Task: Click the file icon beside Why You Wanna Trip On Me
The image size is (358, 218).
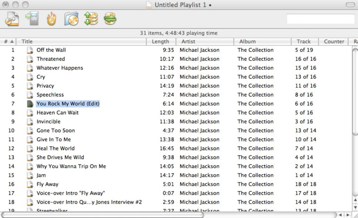Action: click(30, 166)
